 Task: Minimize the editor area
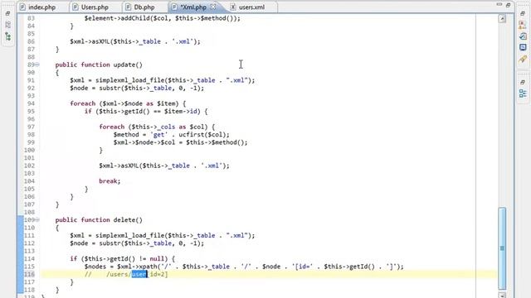[499, 5]
